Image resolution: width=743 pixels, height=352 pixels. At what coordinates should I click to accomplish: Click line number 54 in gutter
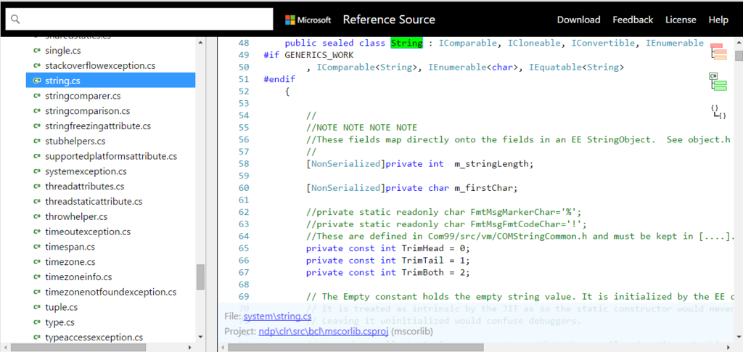coord(244,115)
